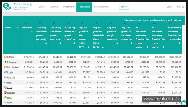Viewport: 188px width, 107px height.
Task: Open the Bitcoin Cash link
Action: [13, 67]
